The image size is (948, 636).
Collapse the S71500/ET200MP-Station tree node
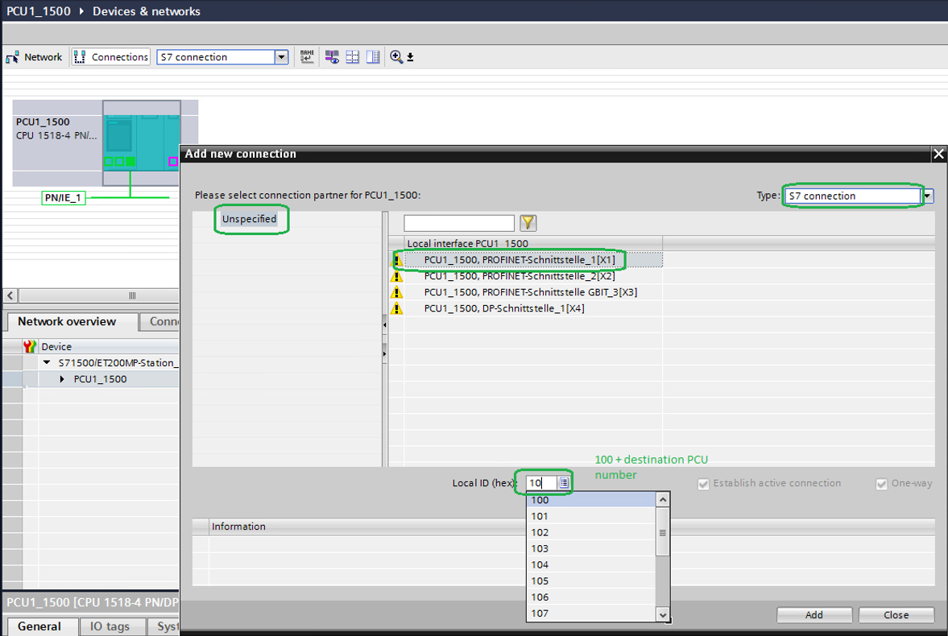[47, 363]
